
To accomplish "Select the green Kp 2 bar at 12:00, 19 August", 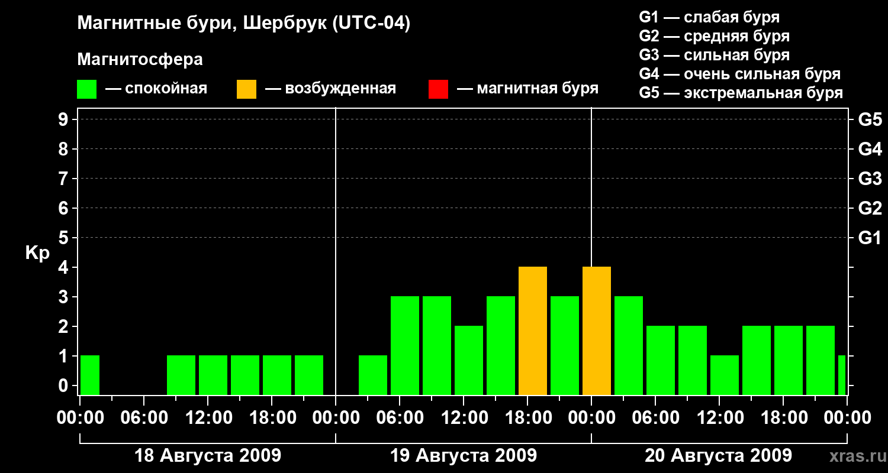I will coord(469,361).
